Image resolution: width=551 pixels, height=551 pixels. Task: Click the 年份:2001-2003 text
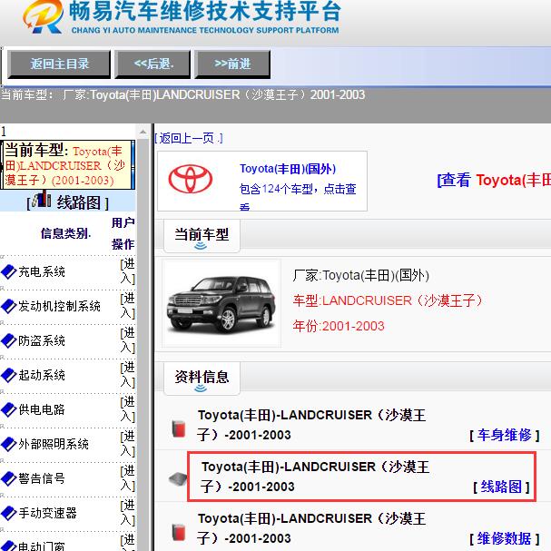tap(339, 326)
